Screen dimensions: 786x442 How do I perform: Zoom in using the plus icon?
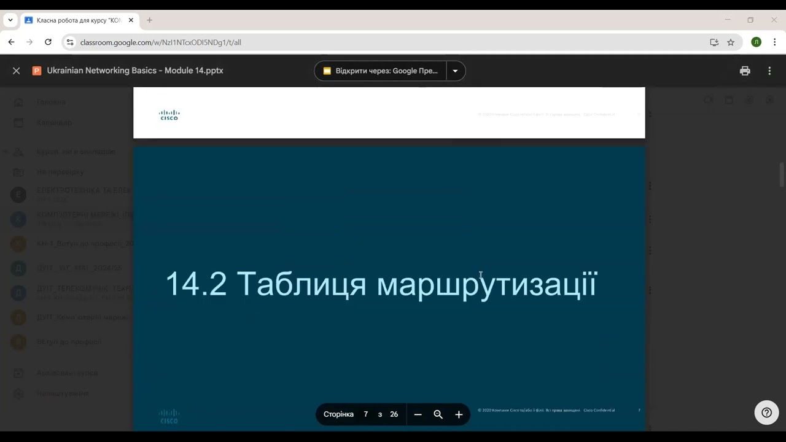[x=459, y=414]
